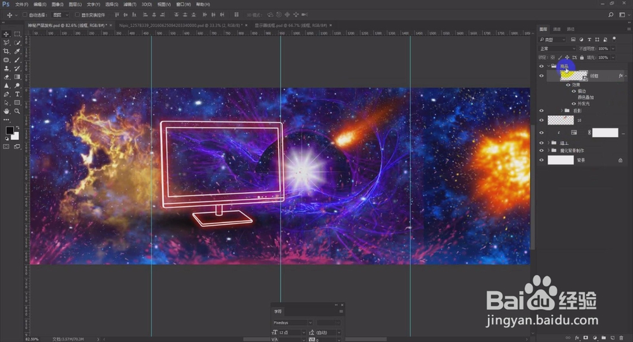633x342 pixels.
Task: Expand the 投影 group arrow
Action: pyautogui.click(x=561, y=111)
